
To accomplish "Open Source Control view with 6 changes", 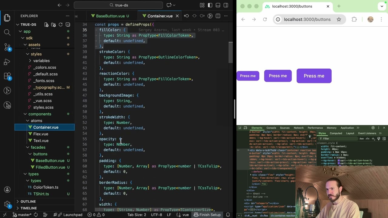I will coord(7,47).
